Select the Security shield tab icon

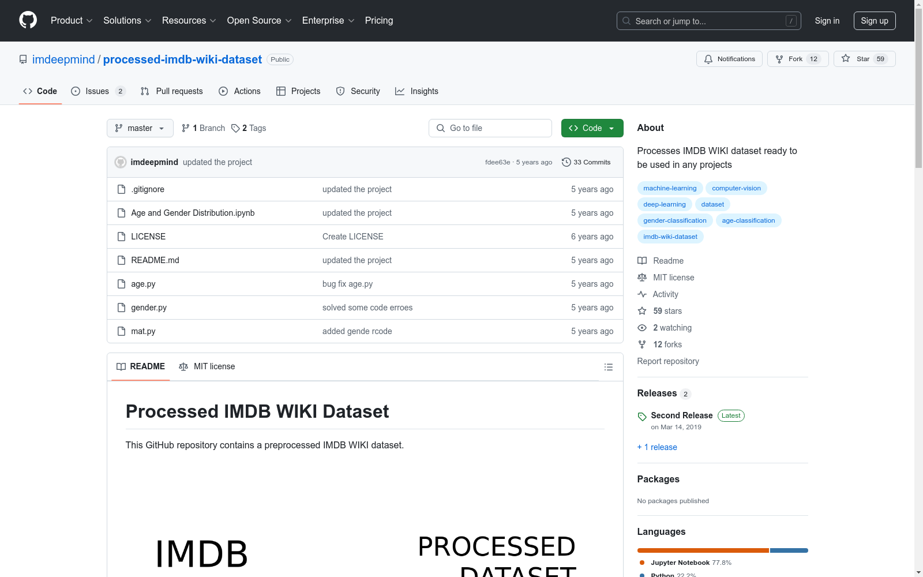point(340,91)
